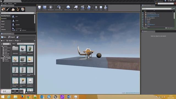Image resolution: width=176 pixels, height=99 pixels.
Task: Click the Matinee toolbar button
Action: [82, 8]
